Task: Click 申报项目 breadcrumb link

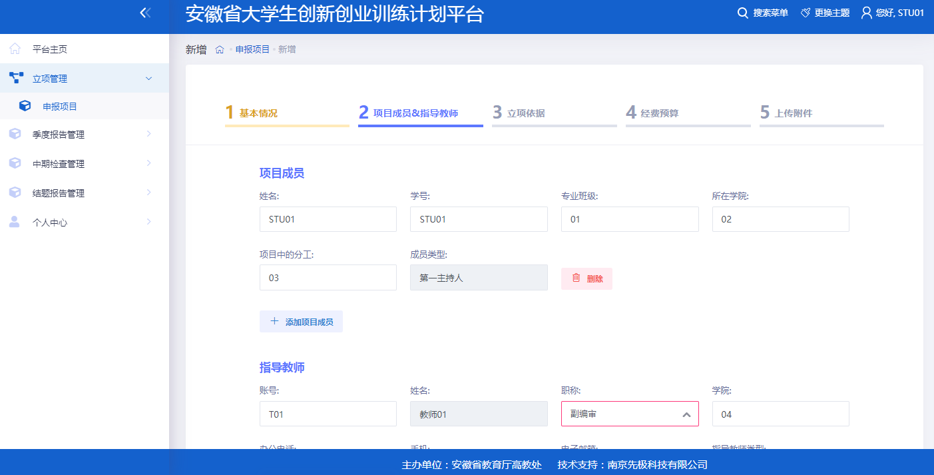Action: coord(252,49)
